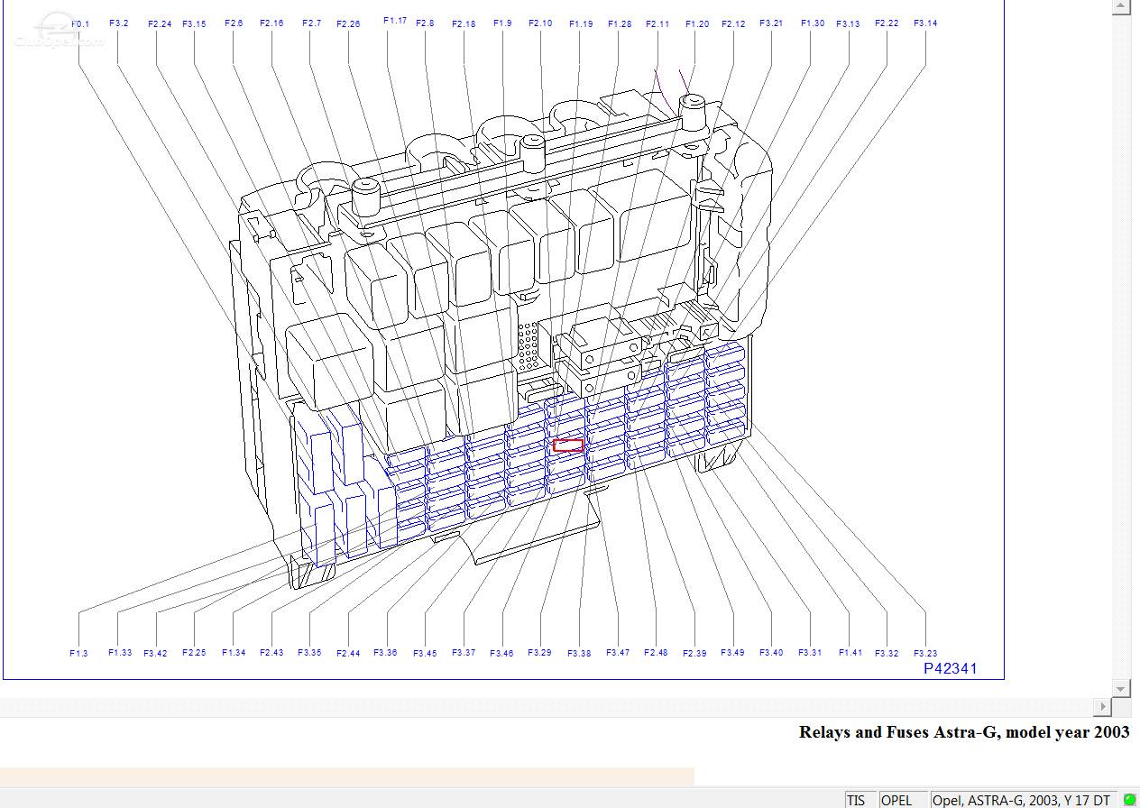This screenshot has height=808, width=1140.
Task: Click the F2.10 fuse label
Action: [540, 23]
